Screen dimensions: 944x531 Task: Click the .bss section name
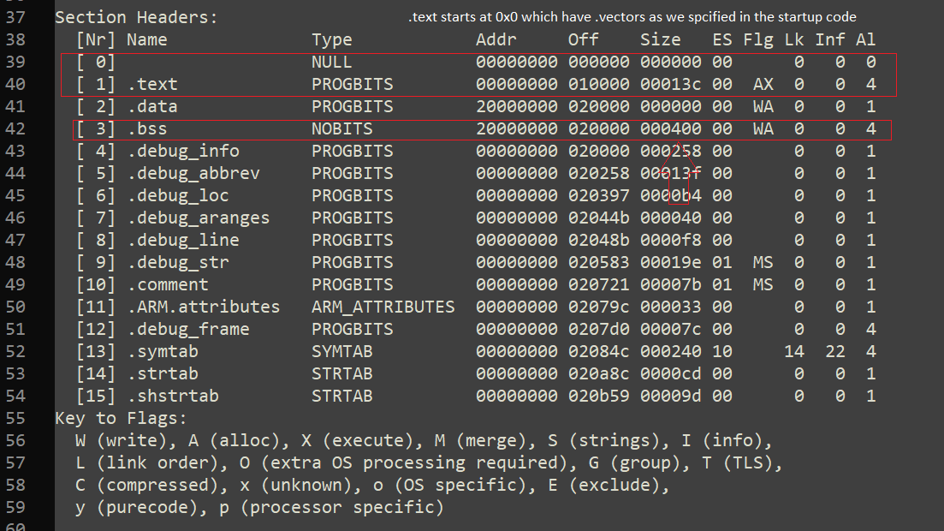[x=147, y=128]
